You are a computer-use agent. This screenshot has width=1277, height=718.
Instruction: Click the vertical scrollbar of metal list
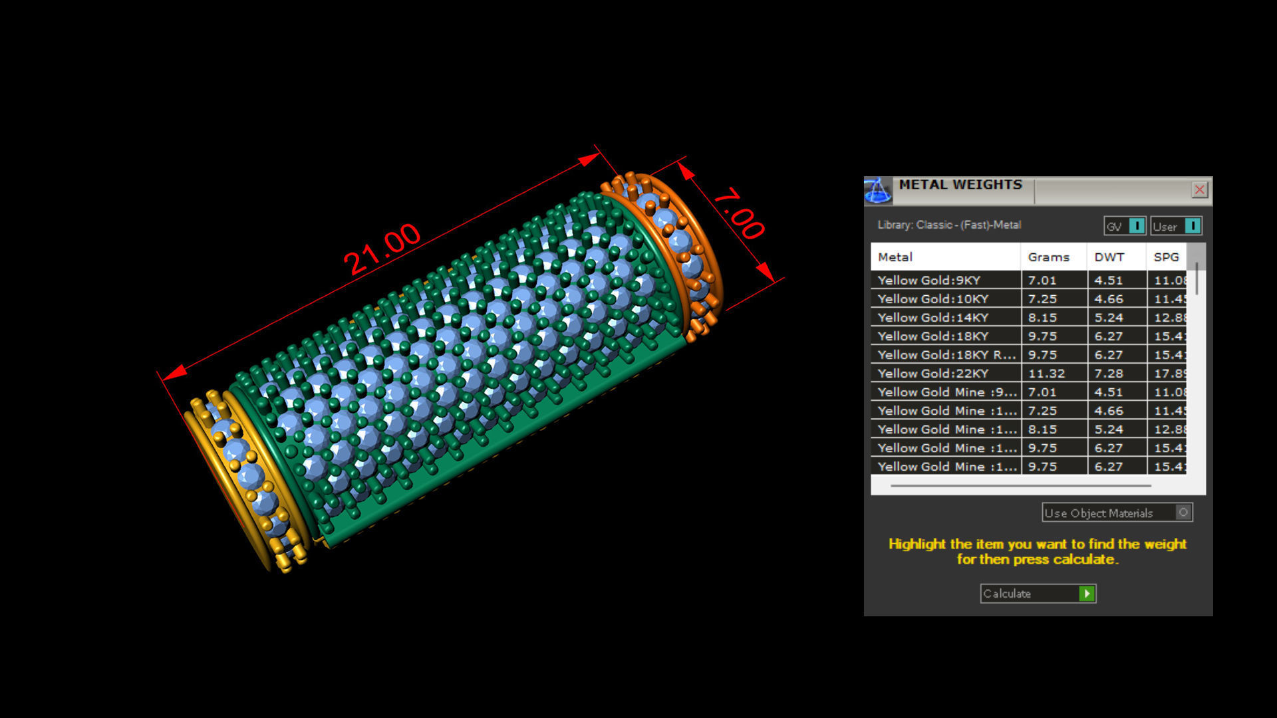[1197, 279]
